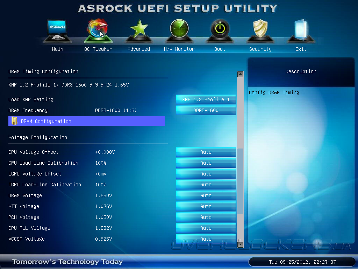Click the Voltage Configuration heading
This screenshot has width=358, height=269.
[38, 137]
